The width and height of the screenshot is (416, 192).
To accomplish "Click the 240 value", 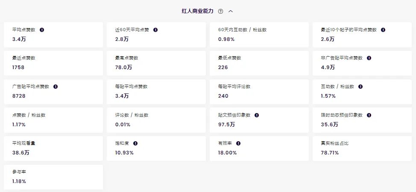I will pyautogui.click(x=223, y=96).
